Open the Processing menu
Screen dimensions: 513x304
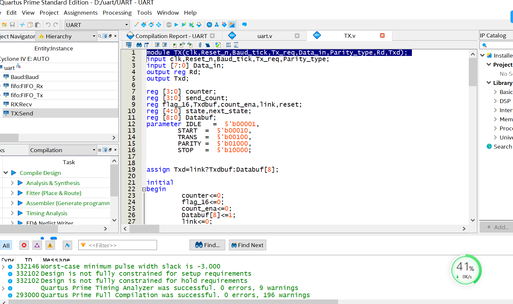pyautogui.click(x=117, y=13)
